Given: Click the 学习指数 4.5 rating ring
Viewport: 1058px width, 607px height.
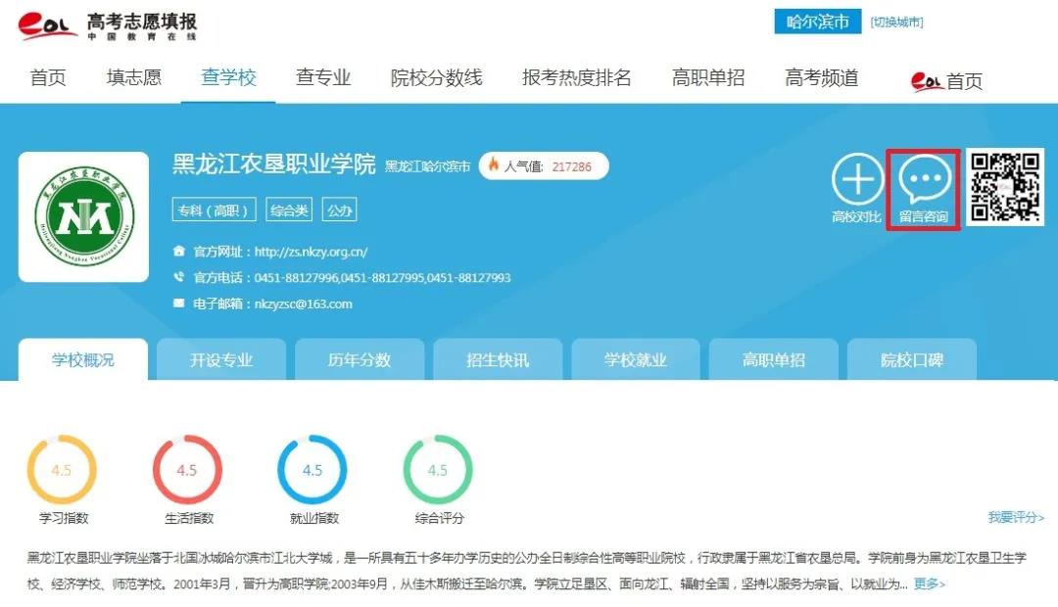Looking at the screenshot, I should click(x=62, y=469).
